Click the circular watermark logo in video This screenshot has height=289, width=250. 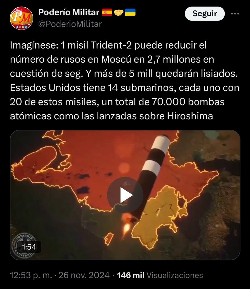tap(24, 246)
